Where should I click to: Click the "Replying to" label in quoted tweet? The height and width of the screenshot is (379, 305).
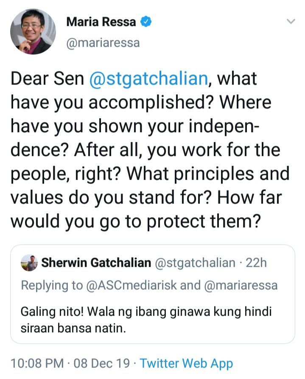(52, 285)
